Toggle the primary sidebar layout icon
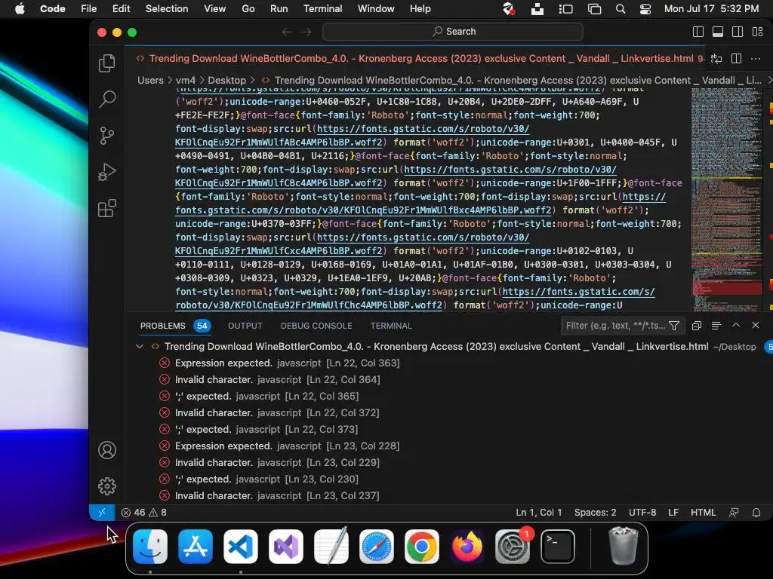773x579 pixels. [x=698, y=32]
